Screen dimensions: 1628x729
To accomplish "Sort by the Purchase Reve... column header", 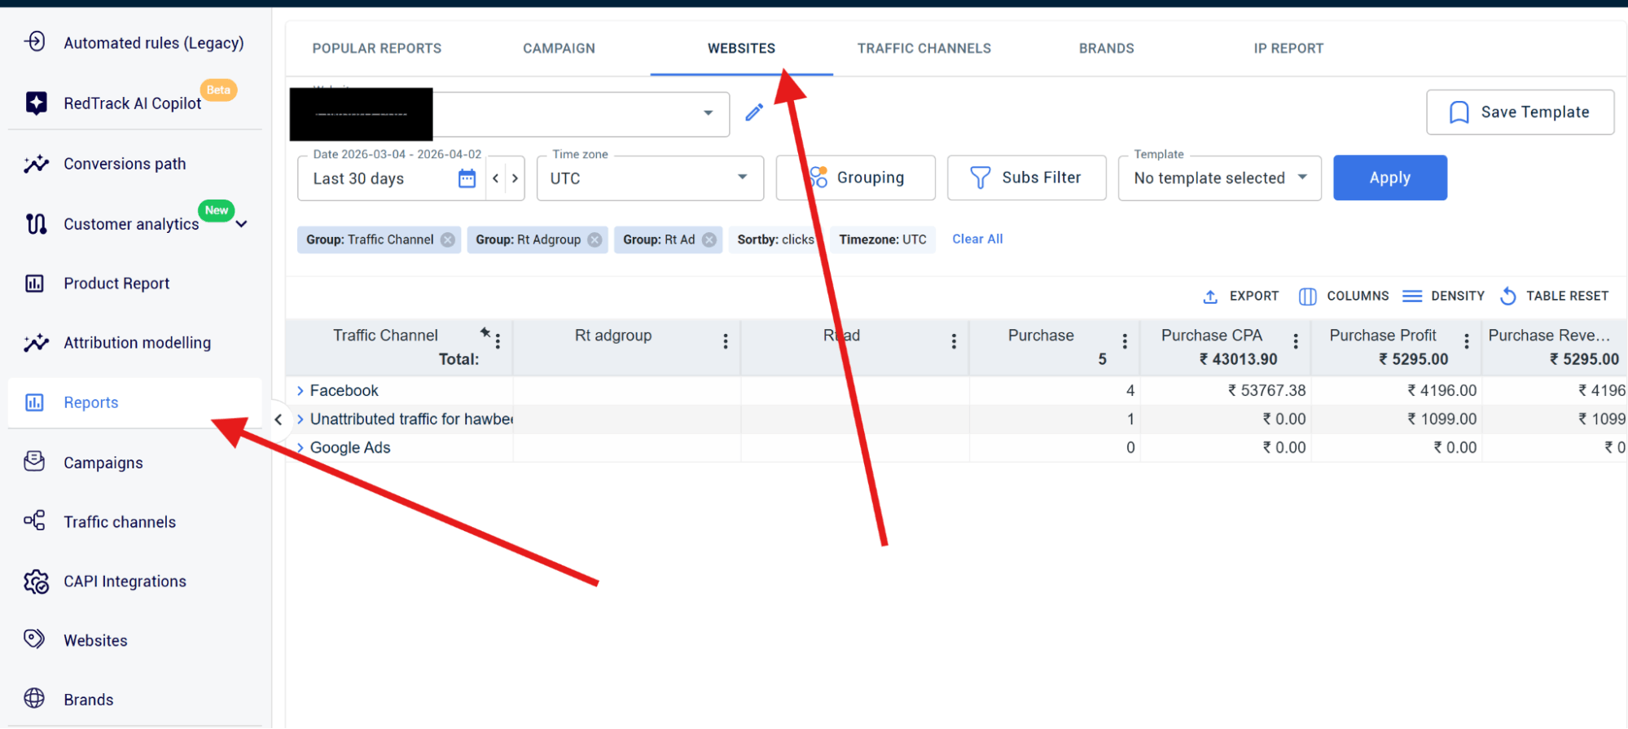I will pos(1549,336).
